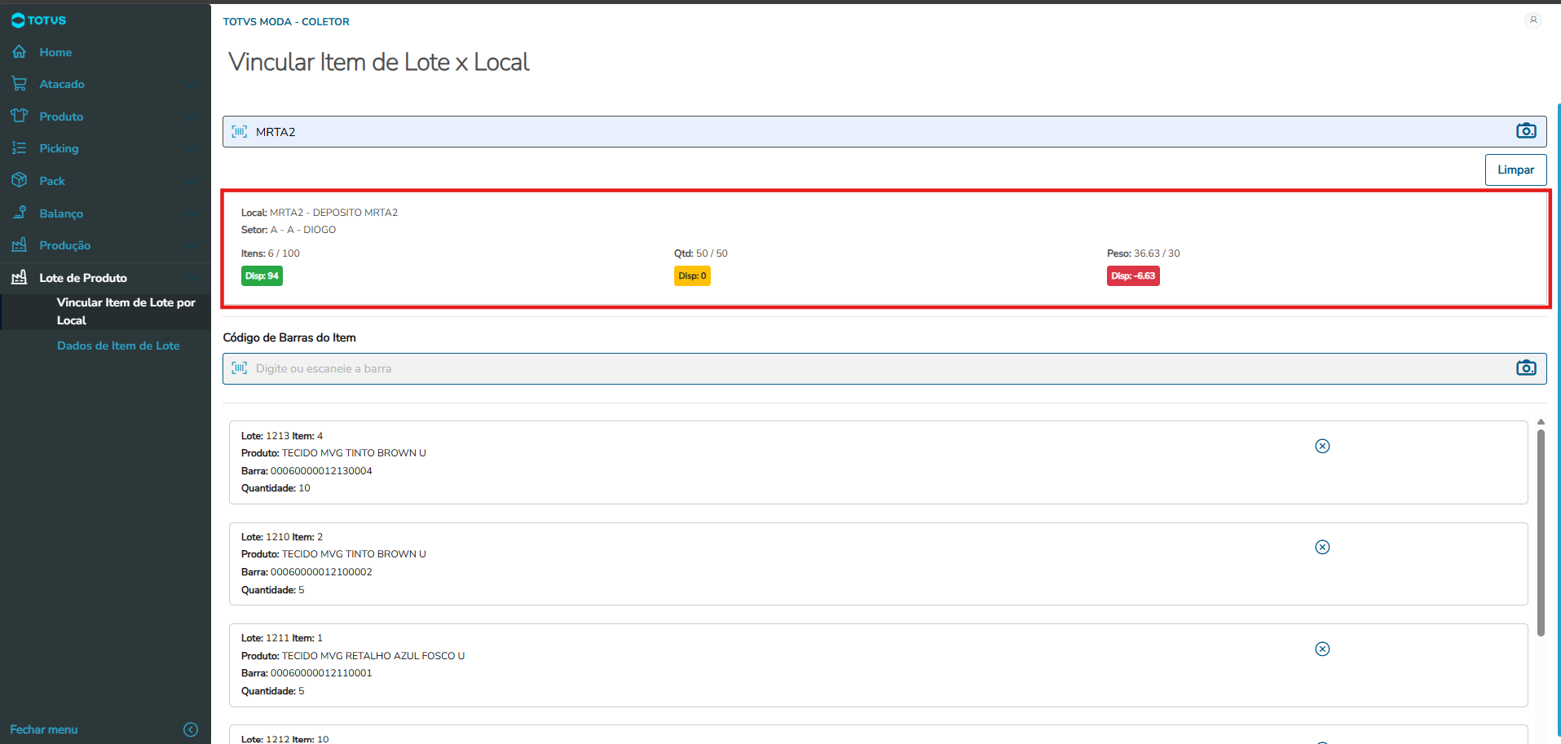Remove lot 1210 item 2 with its X icon
The width and height of the screenshot is (1561, 744).
click(1322, 548)
